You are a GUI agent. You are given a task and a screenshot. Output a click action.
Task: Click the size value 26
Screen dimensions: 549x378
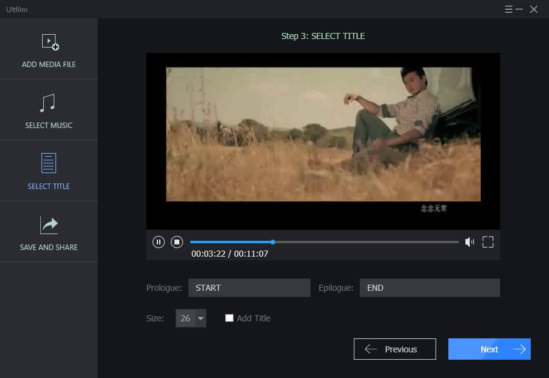(x=185, y=318)
